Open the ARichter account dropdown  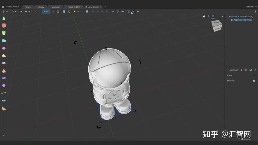tap(251, 7)
